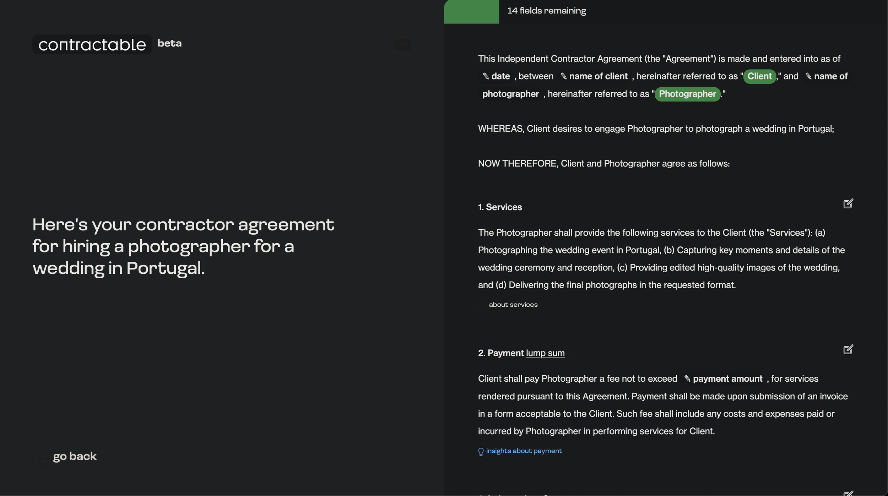Click the lightbulb icon beside payment insights
The width and height of the screenshot is (888, 496).
click(481, 452)
